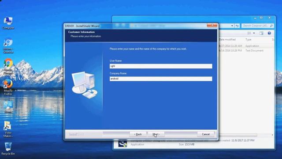Open the Recycle Bin

click(x=8, y=148)
